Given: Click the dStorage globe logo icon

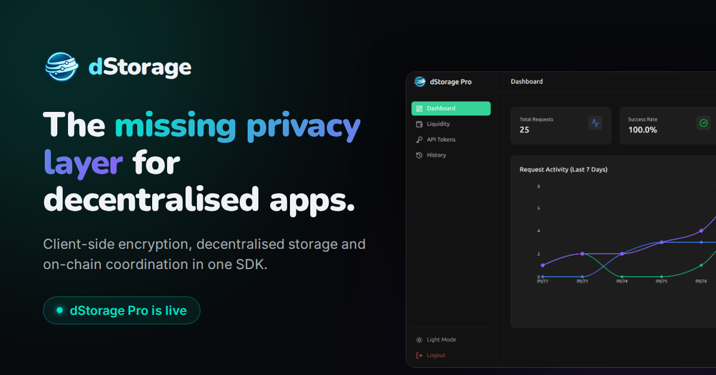Looking at the screenshot, I should [x=61, y=67].
